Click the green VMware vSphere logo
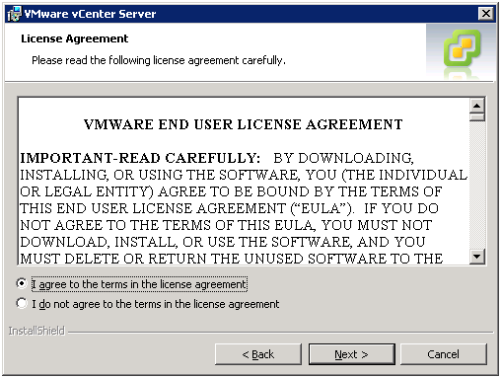The width and height of the screenshot is (501, 378). coord(463,48)
